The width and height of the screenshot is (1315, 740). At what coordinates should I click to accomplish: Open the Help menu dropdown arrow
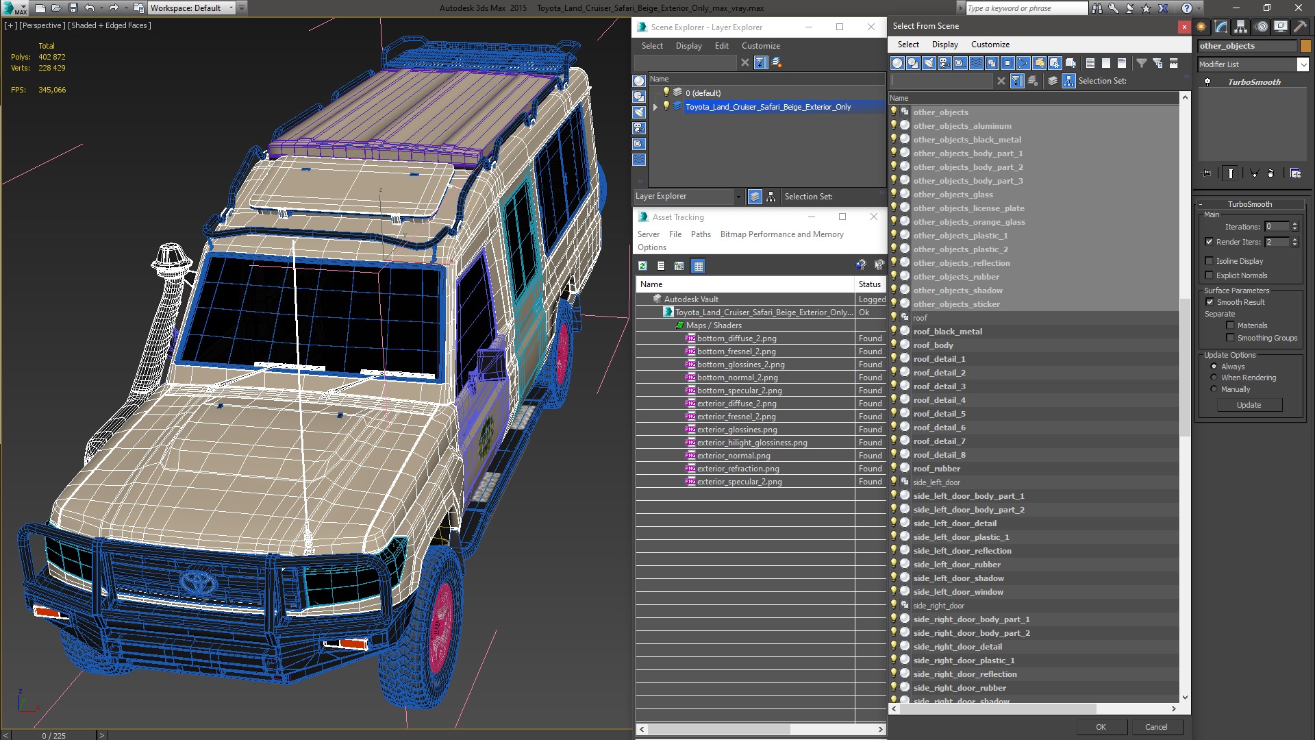pos(1199,8)
